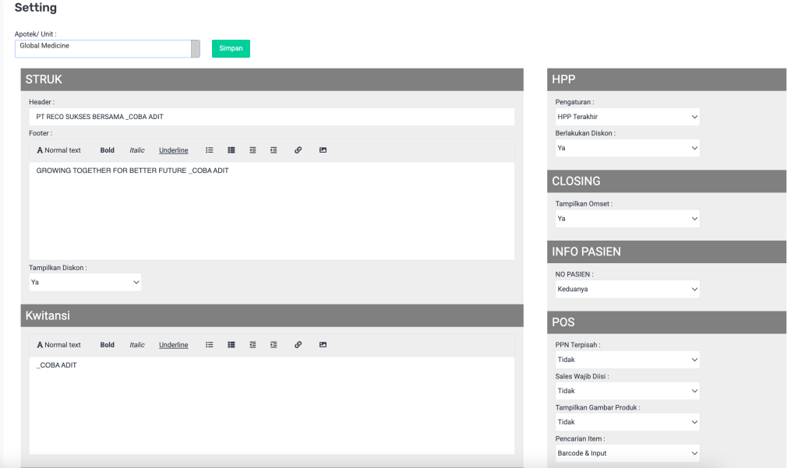This screenshot has height=468, width=798.
Task: Insert link in Footer editor
Action: coord(298,150)
